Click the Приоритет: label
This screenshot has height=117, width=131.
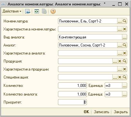point(13,102)
